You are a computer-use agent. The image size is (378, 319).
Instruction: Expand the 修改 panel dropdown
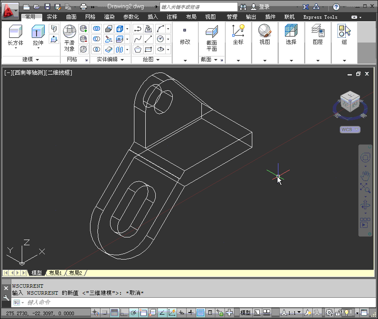point(185,60)
